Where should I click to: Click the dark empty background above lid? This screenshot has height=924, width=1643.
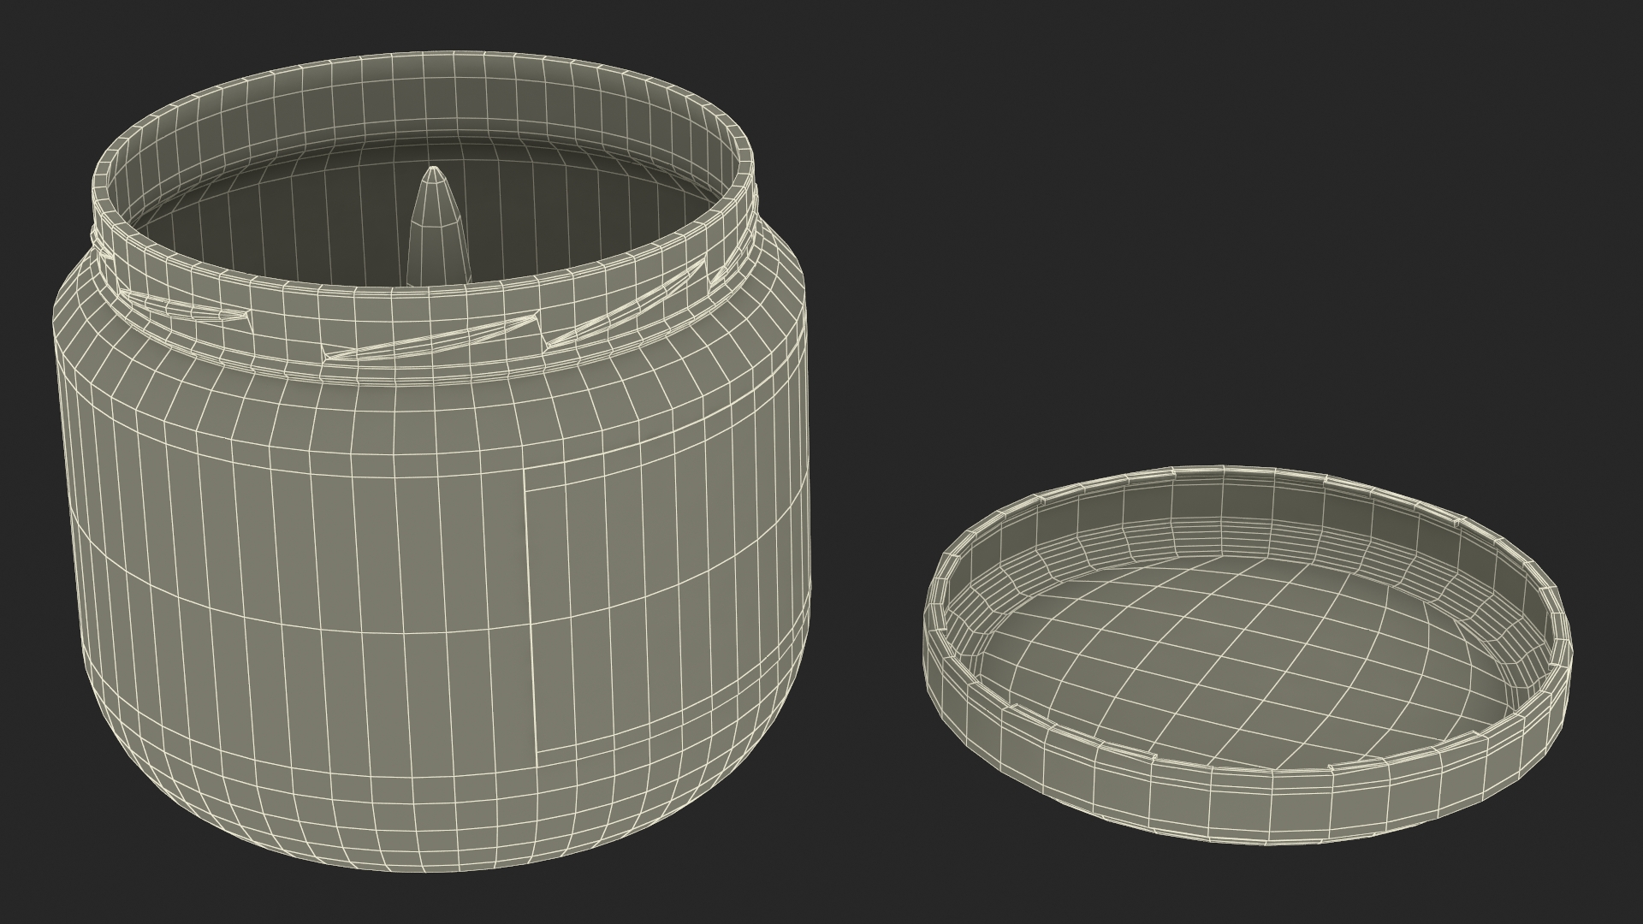pyautogui.click(x=1241, y=257)
